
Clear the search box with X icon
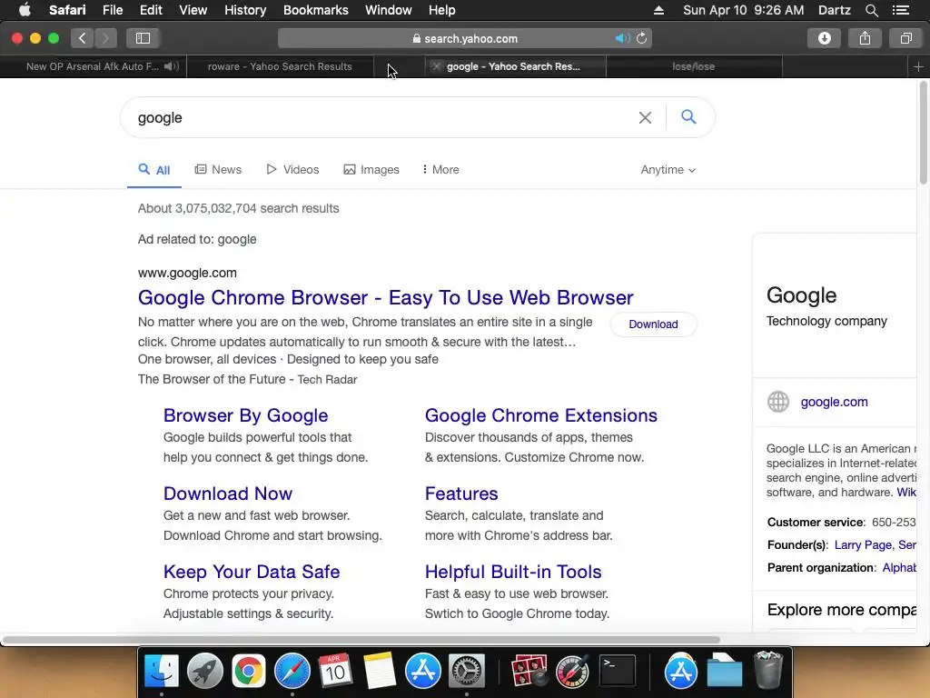coord(646,117)
